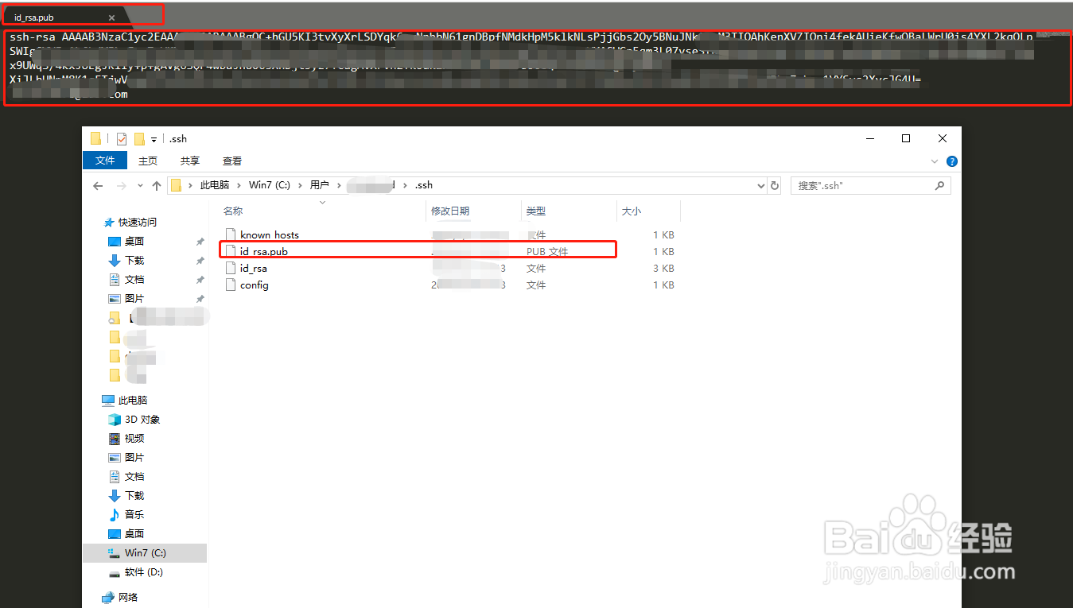Select the config file

[255, 285]
